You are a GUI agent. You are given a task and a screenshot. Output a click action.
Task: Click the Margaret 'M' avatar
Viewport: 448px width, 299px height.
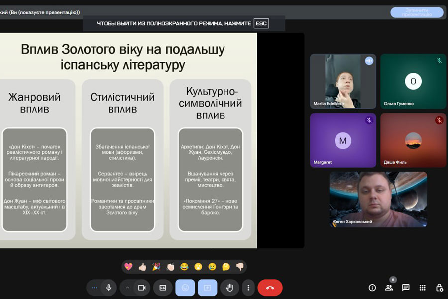tap(343, 141)
